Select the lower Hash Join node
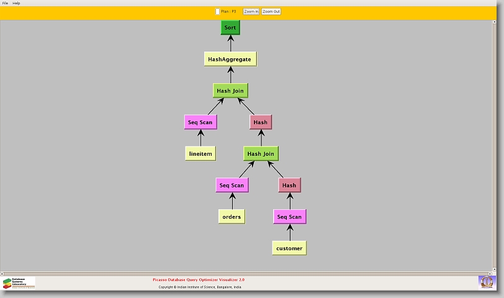This screenshot has height=298, width=504. point(261,154)
